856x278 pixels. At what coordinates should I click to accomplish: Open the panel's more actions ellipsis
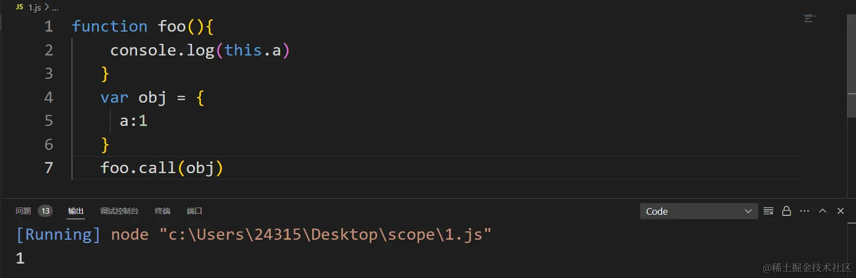[x=804, y=211]
